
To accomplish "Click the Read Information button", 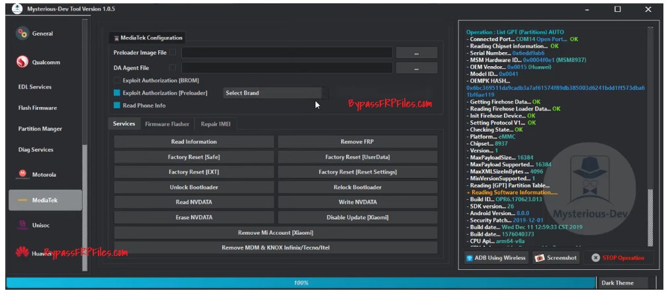I will pos(194,142).
